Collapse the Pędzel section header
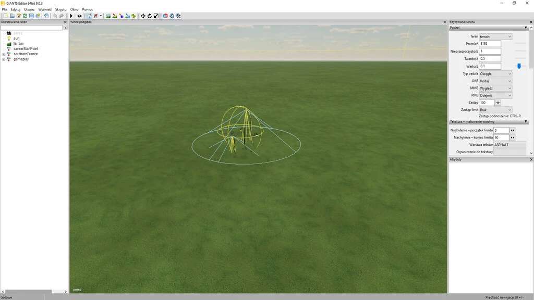The width and height of the screenshot is (534, 300). (526, 28)
